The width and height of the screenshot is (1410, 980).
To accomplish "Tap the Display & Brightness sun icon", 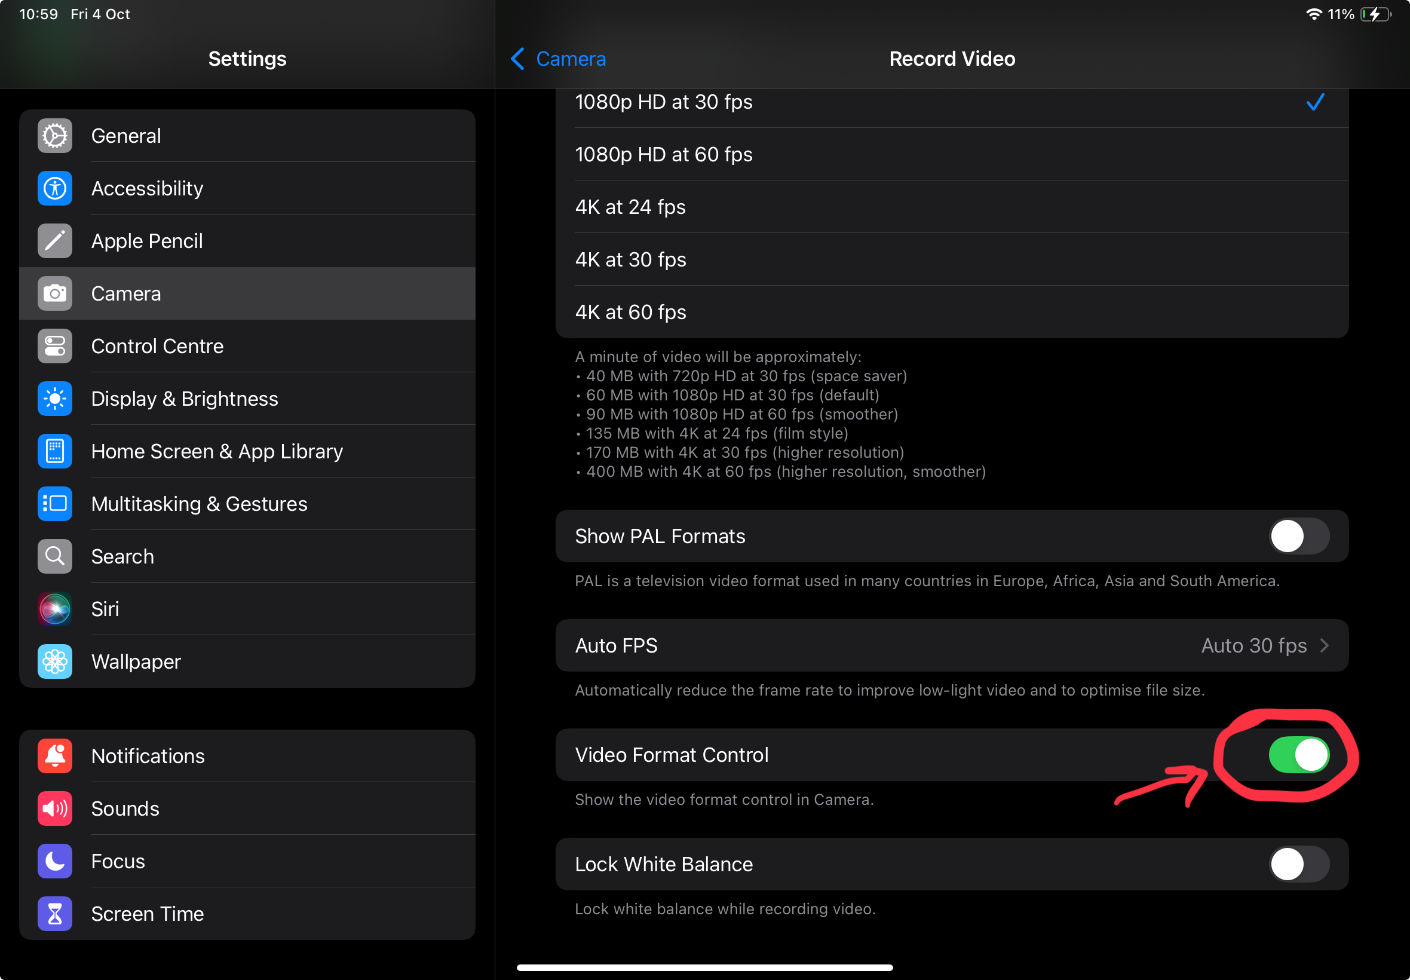I will [x=54, y=399].
